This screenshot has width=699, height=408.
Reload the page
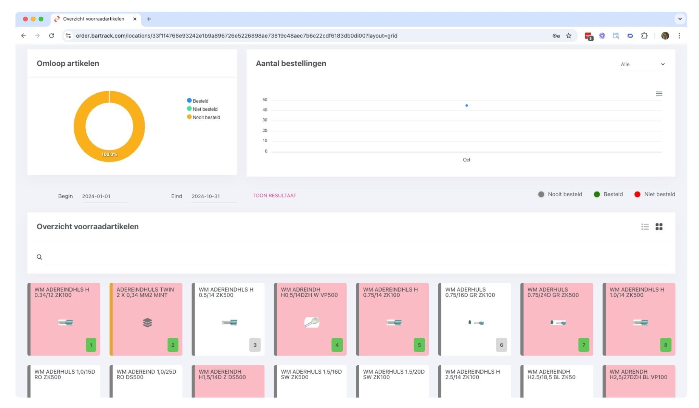[51, 36]
